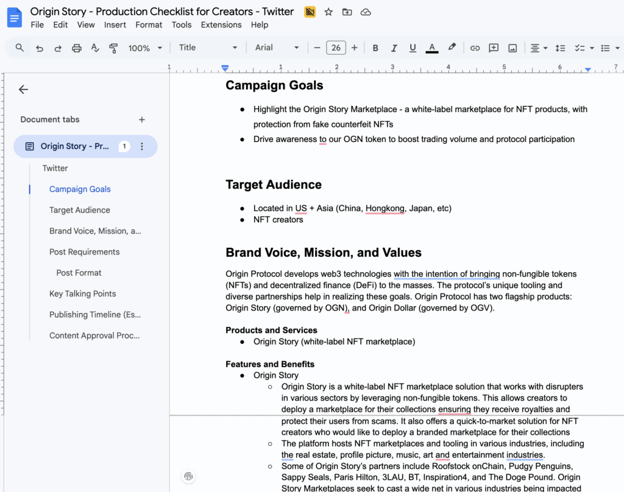Toggle italic text formatting
Screen dimensions: 624x492
pyautogui.click(x=394, y=48)
